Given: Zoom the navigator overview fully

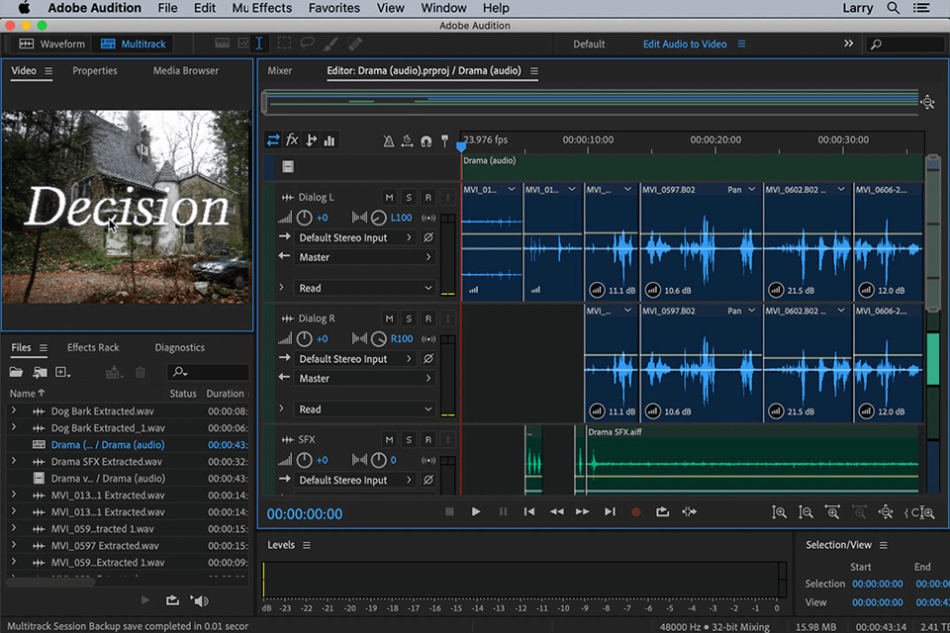Looking at the screenshot, I should [x=927, y=103].
